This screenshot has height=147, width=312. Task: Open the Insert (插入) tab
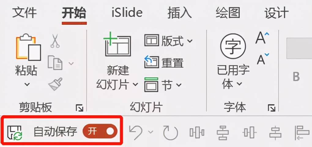click(180, 13)
